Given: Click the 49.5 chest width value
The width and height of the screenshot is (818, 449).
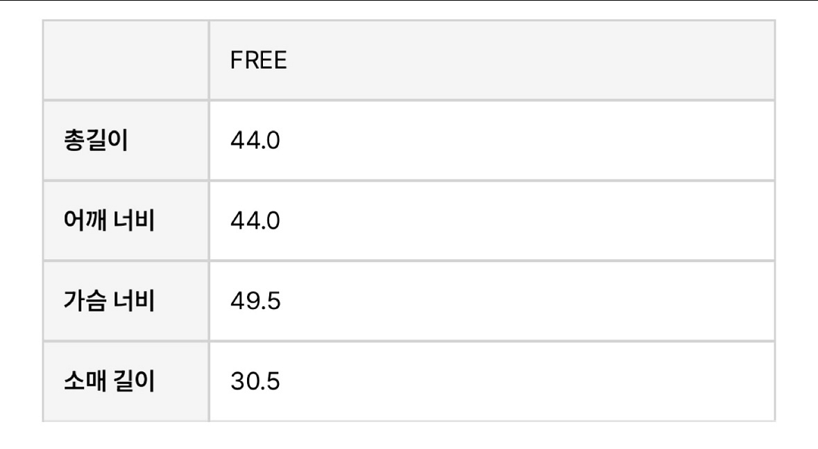Looking at the screenshot, I should pyautogui.click(x=255, y=301).
